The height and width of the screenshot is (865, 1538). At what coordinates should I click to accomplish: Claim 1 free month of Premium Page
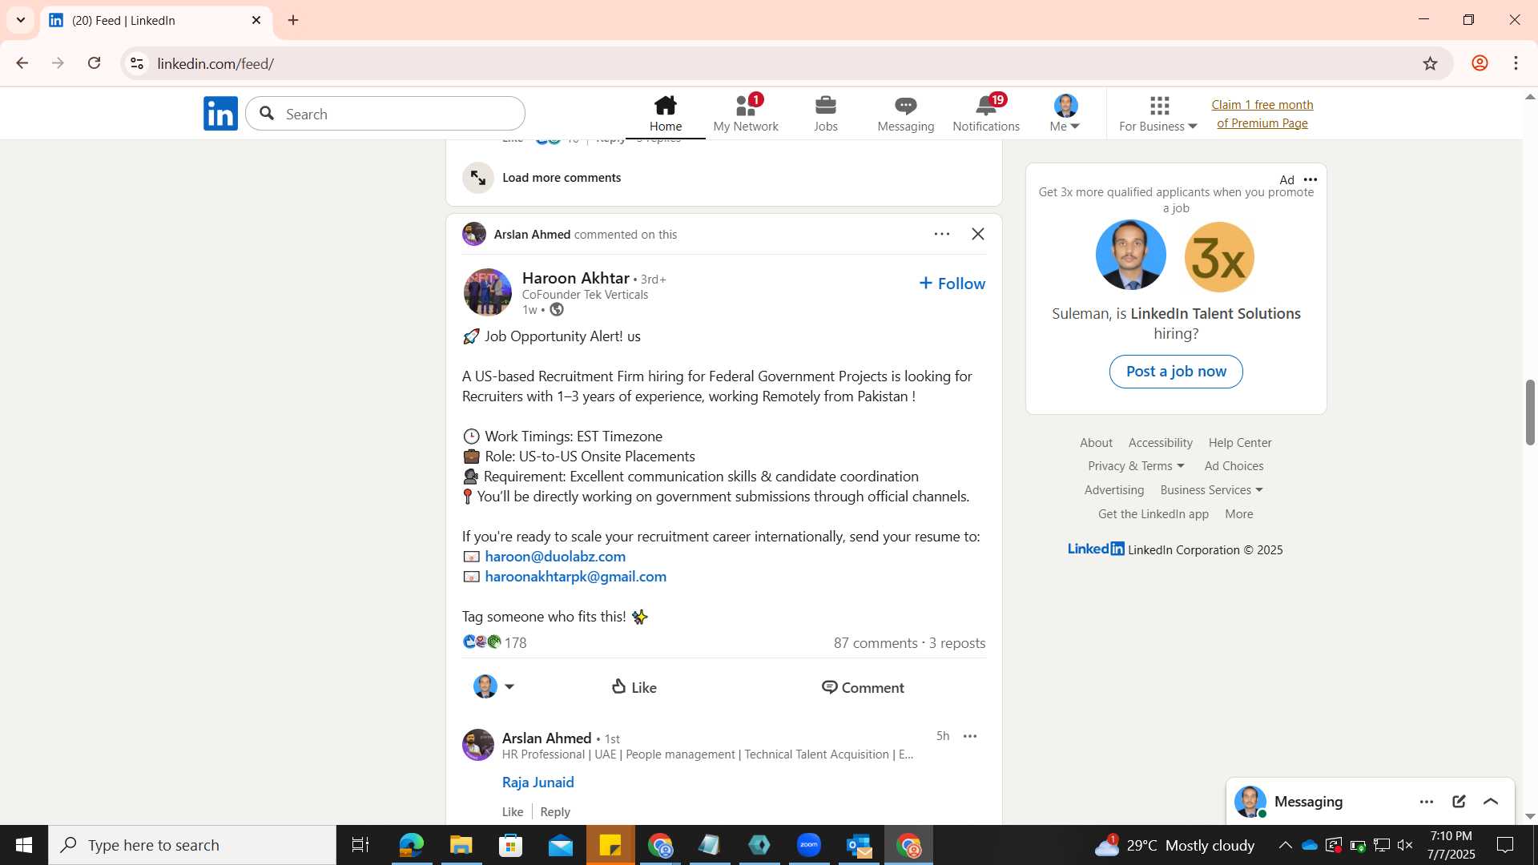click(x=1262, y=114)
